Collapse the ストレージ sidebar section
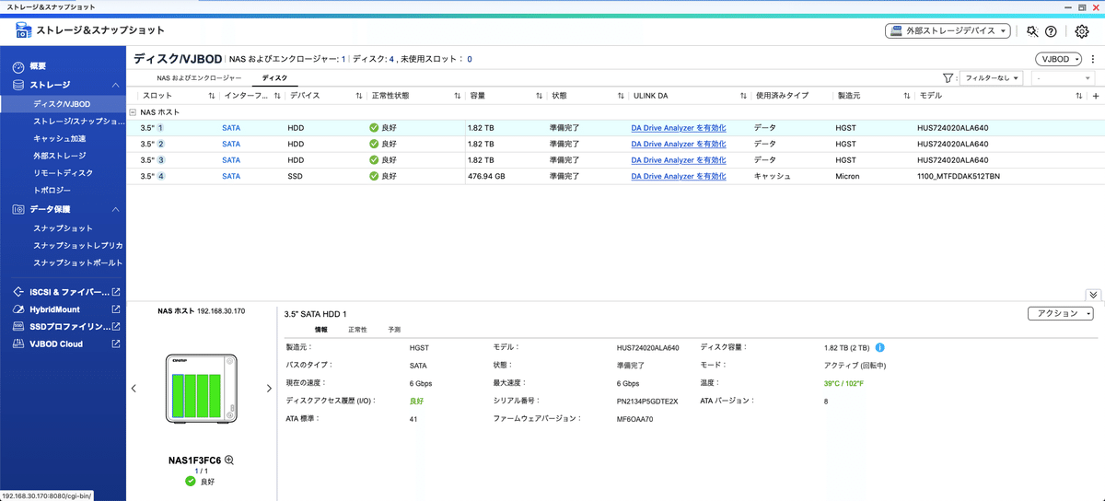Viewport: 1105px width, 501px height. click(x=116, y=85)
